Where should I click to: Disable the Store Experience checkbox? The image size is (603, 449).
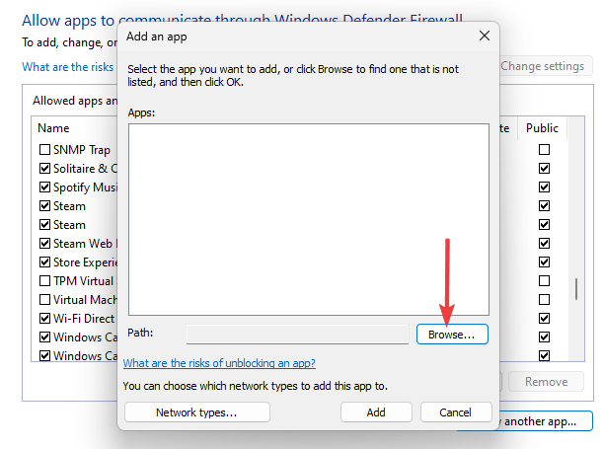tap(44, 262)
